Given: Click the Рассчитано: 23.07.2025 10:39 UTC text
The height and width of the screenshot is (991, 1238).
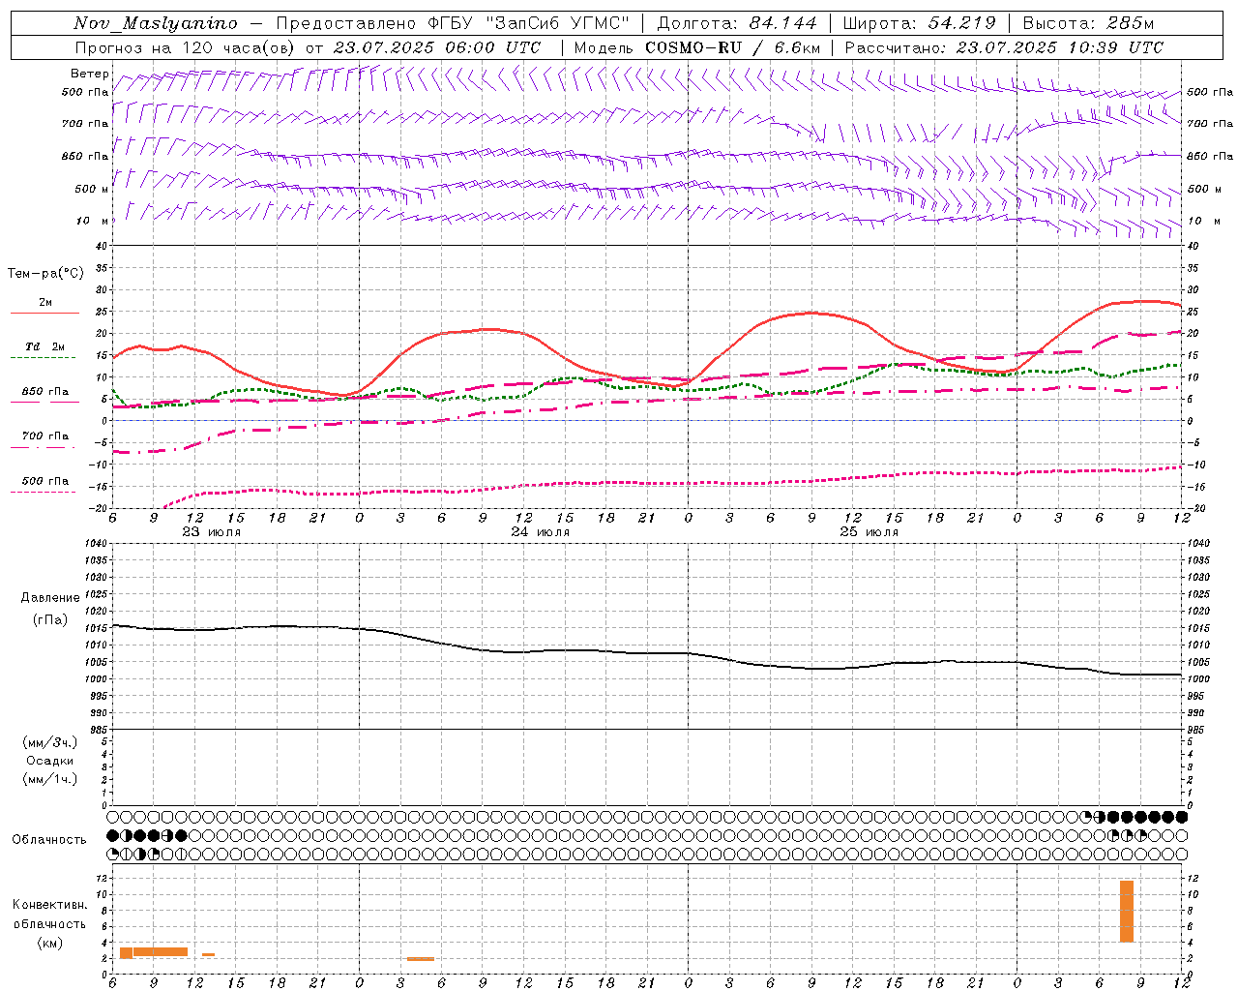Looking at the screenshot, I should point(1004,47).
